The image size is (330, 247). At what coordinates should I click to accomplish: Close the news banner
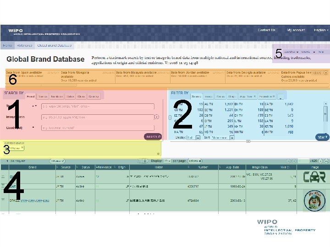(325, 73)
